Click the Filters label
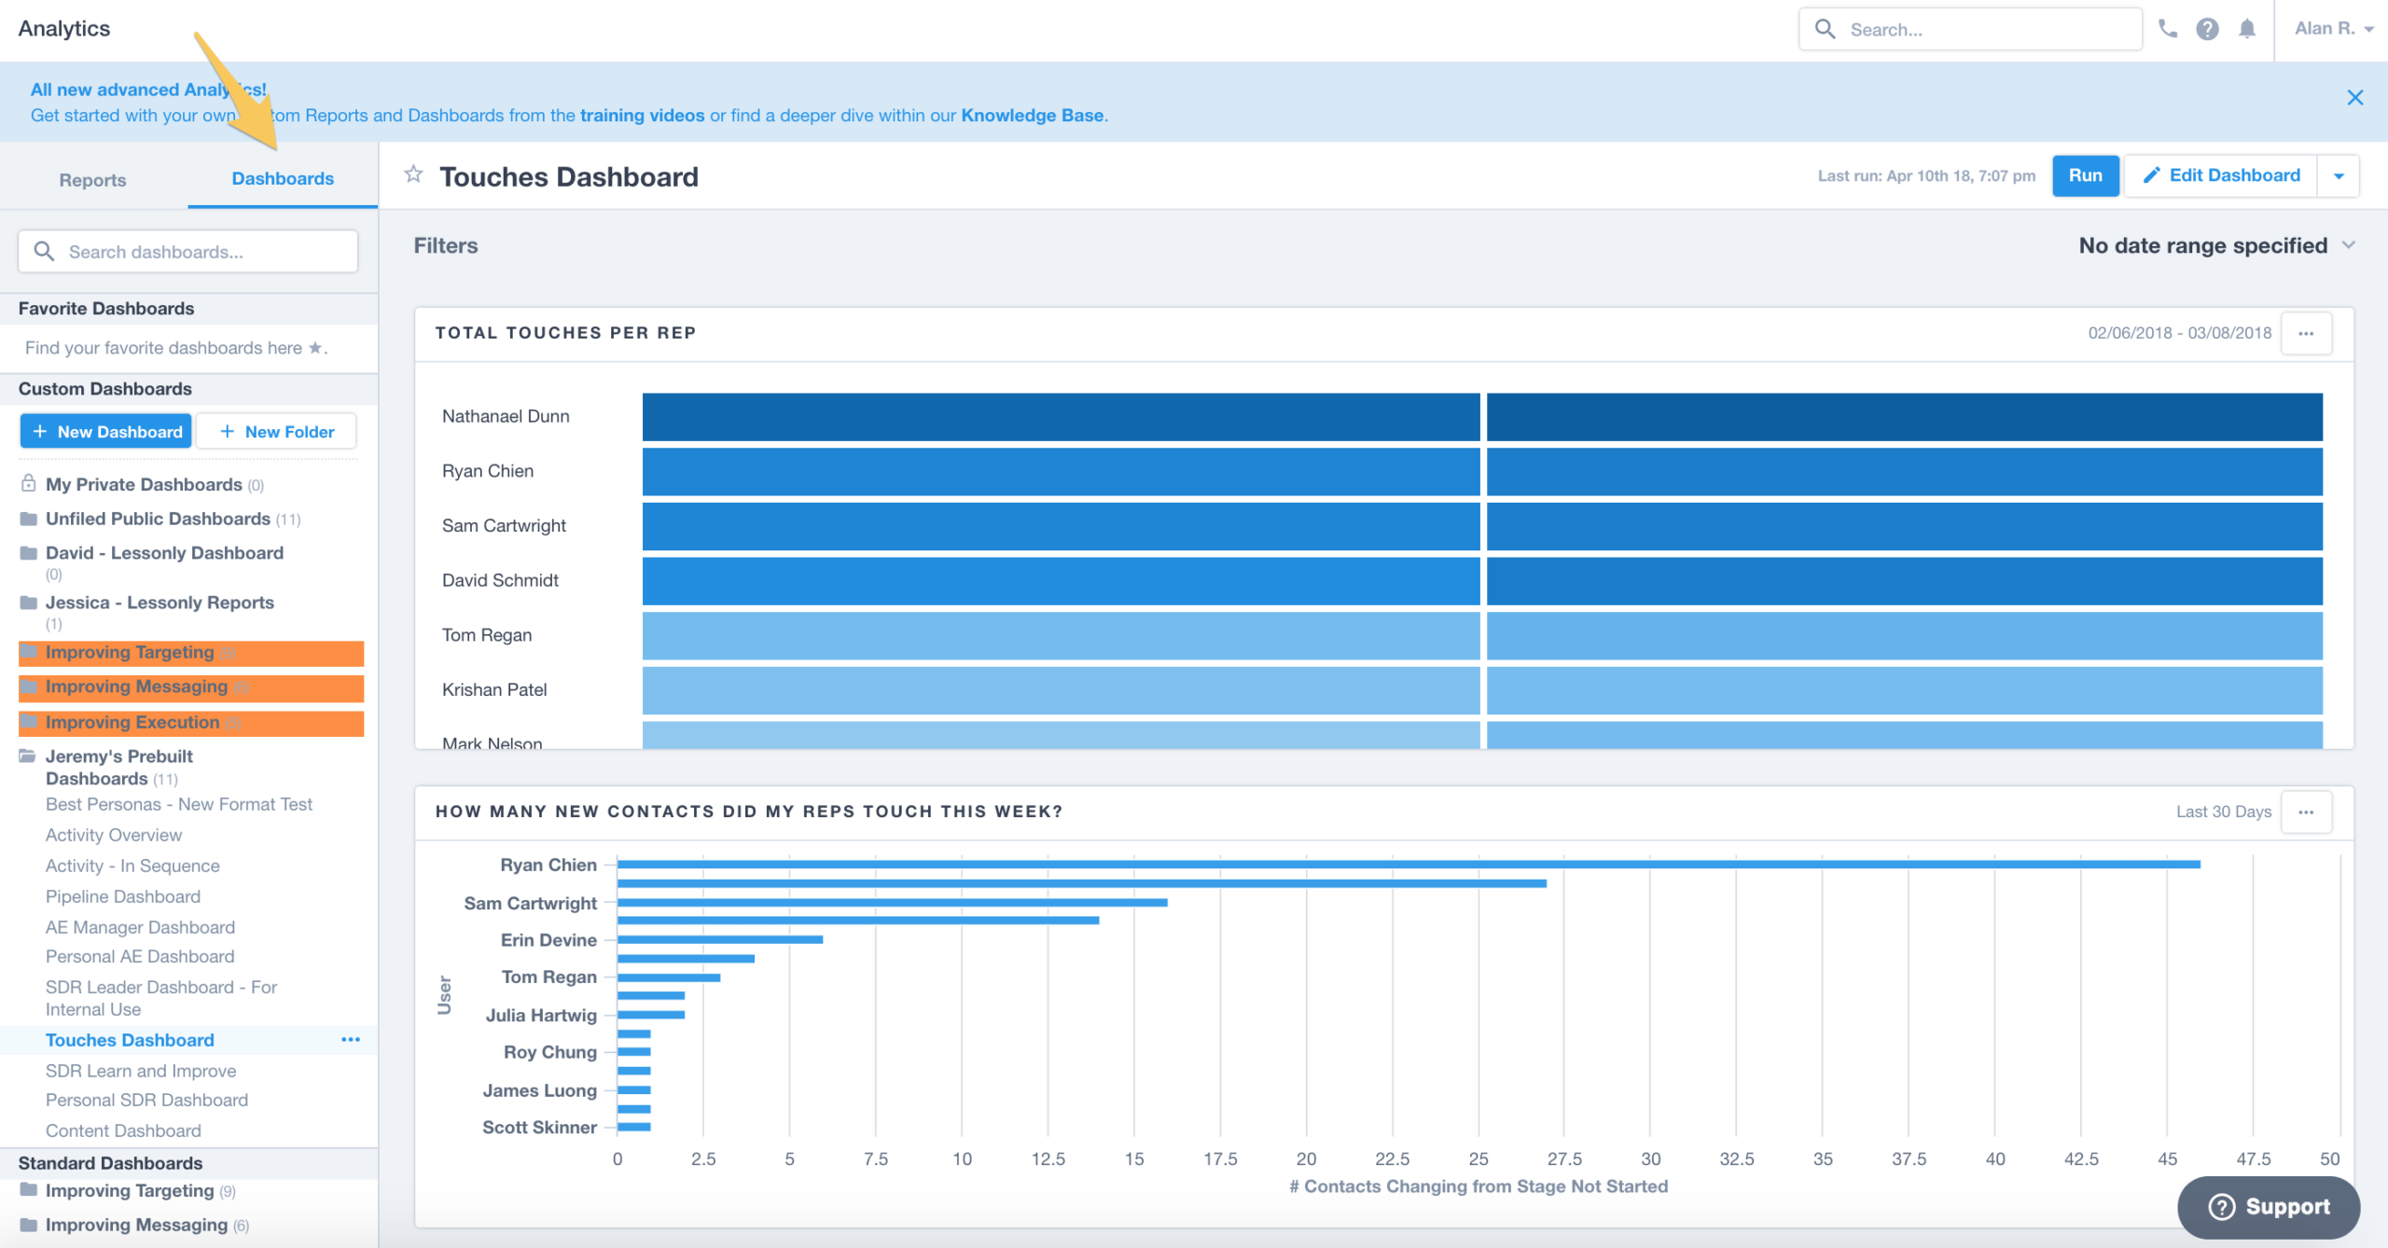This screenshot has height=1248, width=2388. click(x=446, y=245)
